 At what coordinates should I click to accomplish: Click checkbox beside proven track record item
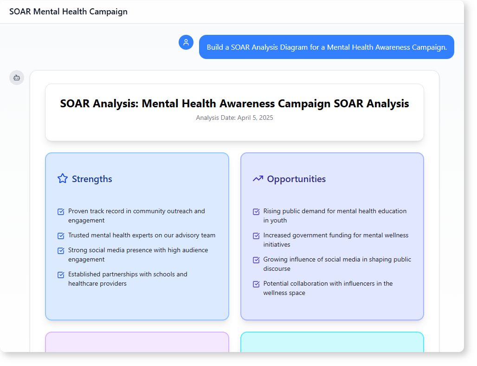tap(61, 212)
